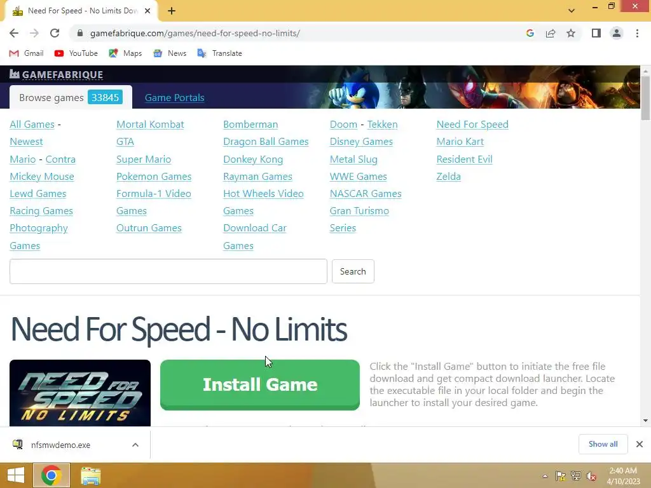Click Show all downloads
This screenshot has height=488, width=651.
pos(603,444)
